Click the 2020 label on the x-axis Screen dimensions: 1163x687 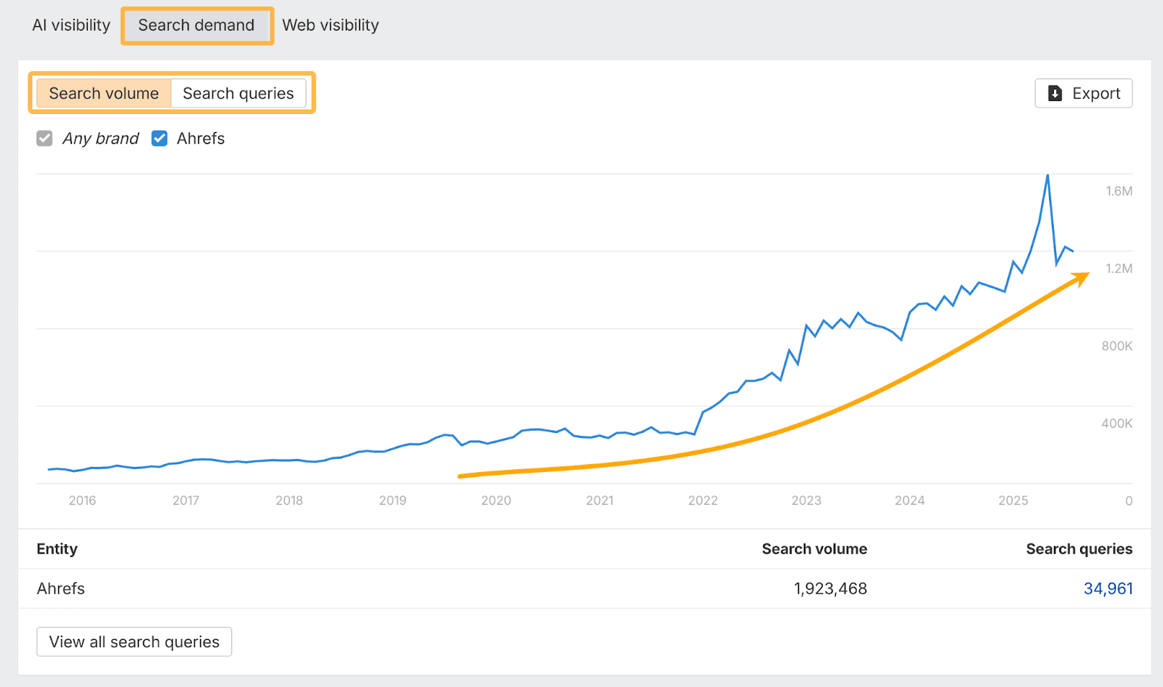496,500
